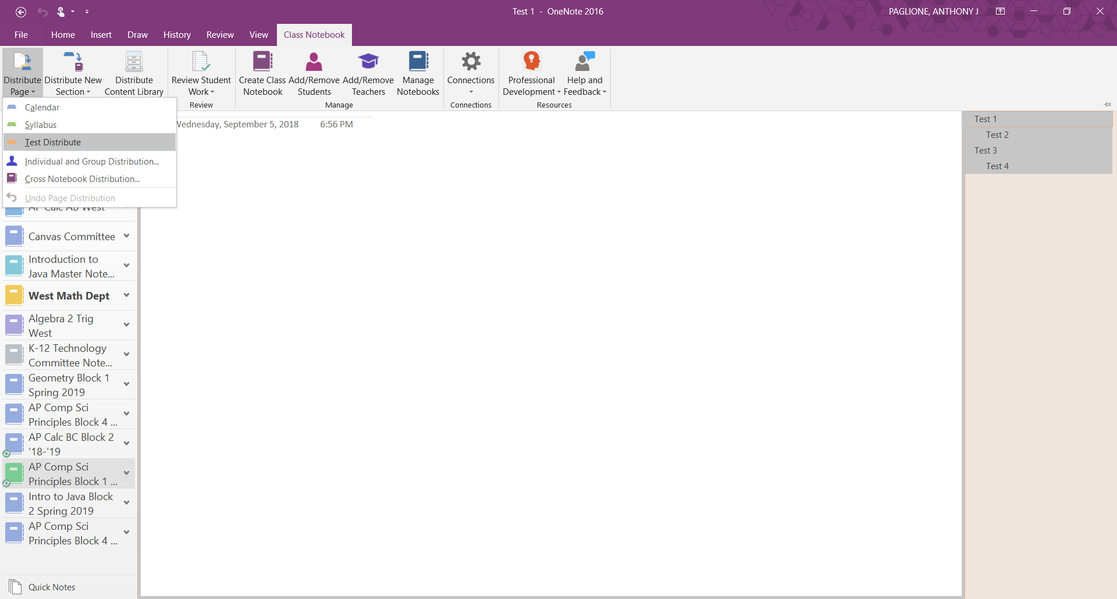Choose Syllabus section in dropdown
This screenshot has height=599, width=1117.
(90, 125)
